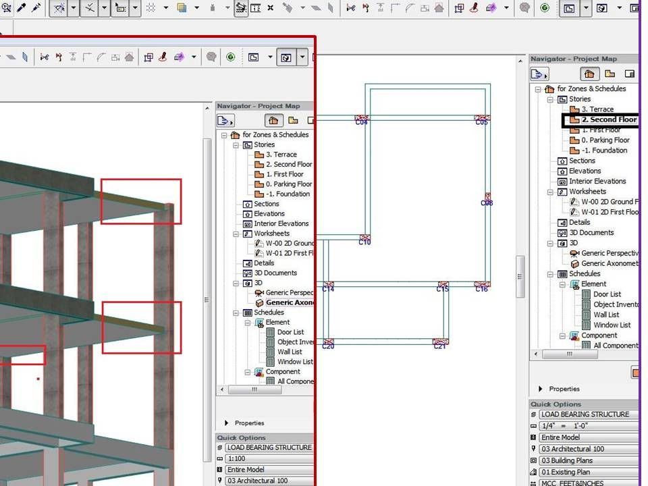This screenshot has height=486, width=648.
Task: Switch right Navigator to View Map folder icon
Action: [x=610, y=74]
